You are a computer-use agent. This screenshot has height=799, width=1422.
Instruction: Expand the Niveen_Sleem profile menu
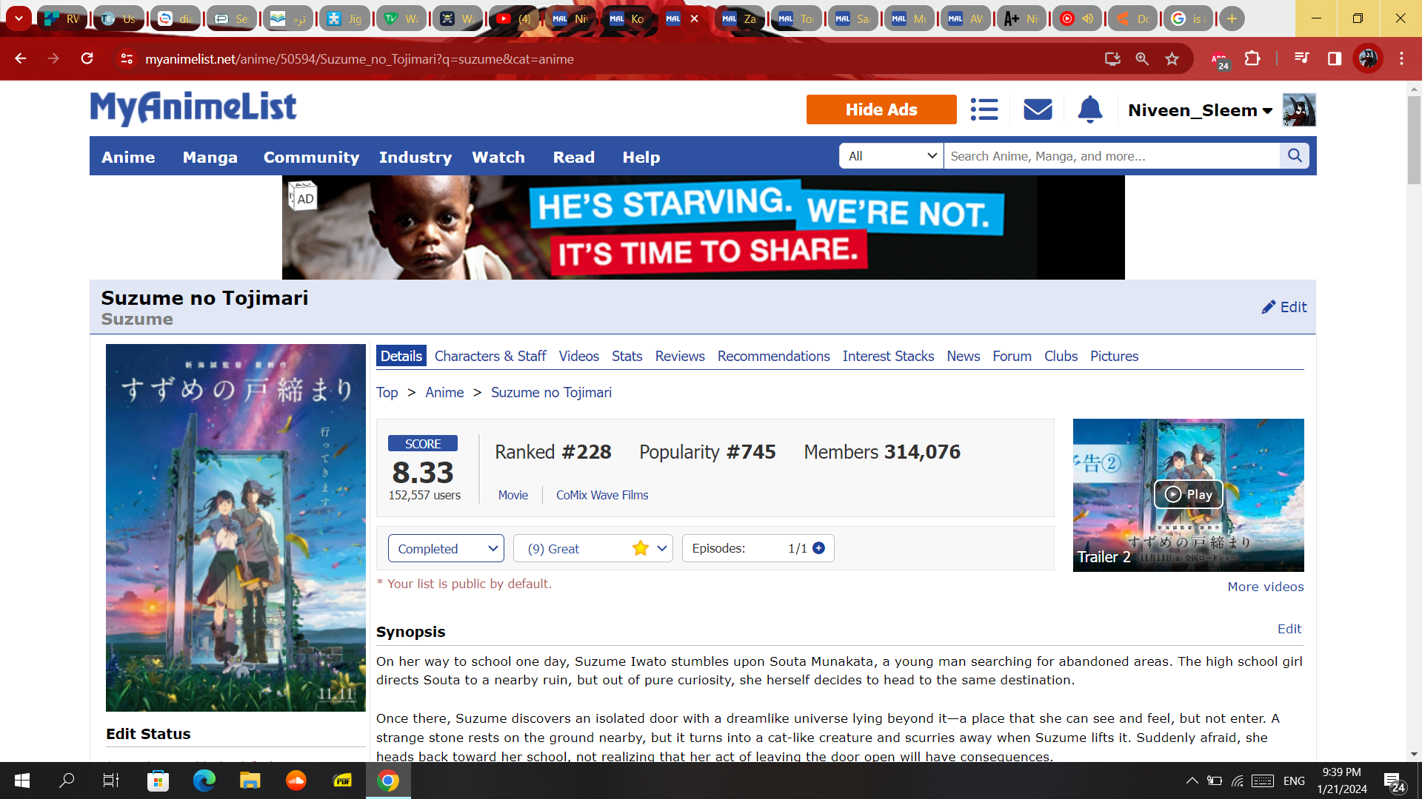coord(1200,110)
